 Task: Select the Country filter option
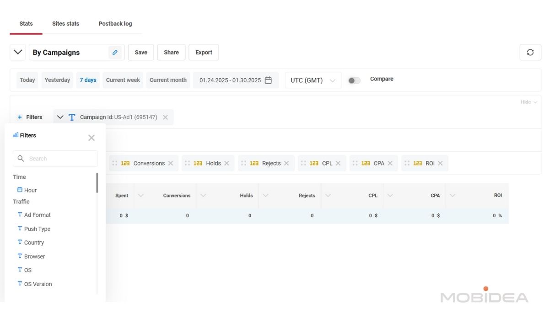coord(34,243)
